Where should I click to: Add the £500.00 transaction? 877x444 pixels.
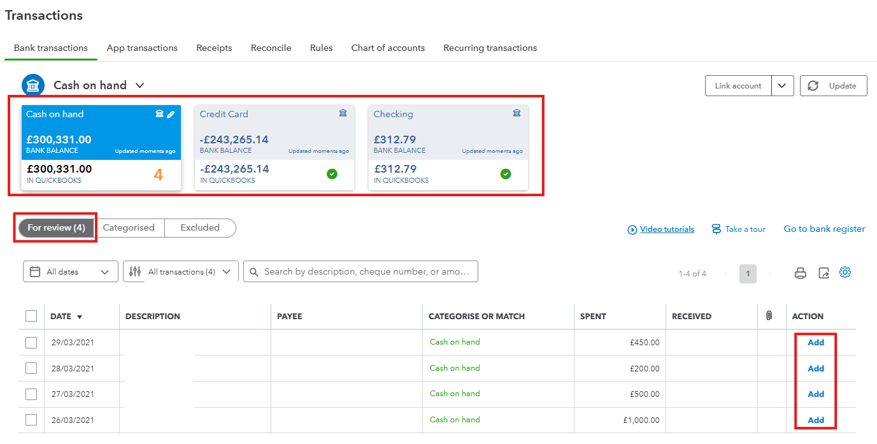[816, 394]
